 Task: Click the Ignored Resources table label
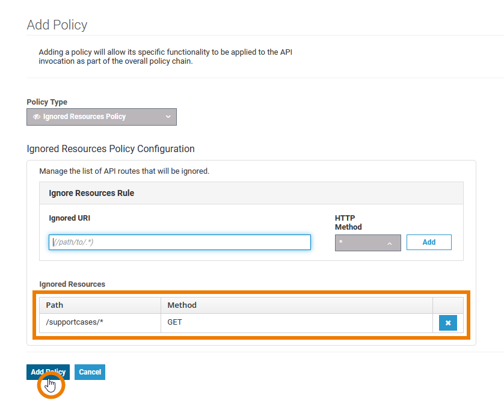point(72,284)
